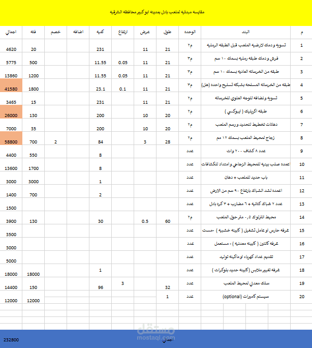Click the ارتفاع column header
312x348 pixels.
pos(123,33)
